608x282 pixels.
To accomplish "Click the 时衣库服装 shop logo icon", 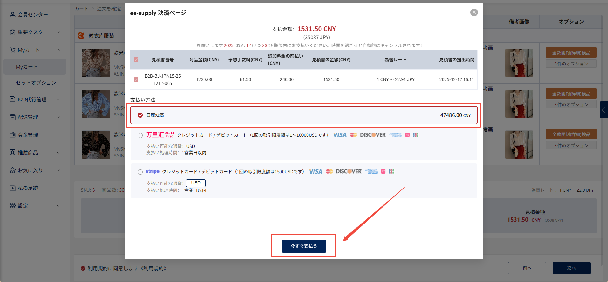I will 81,36.
